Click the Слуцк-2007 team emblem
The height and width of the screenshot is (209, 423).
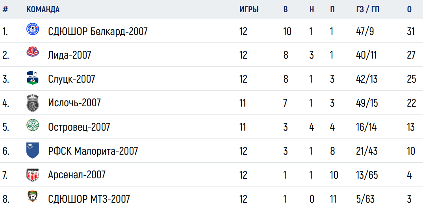pyautogui.click(x=33, y=78)
